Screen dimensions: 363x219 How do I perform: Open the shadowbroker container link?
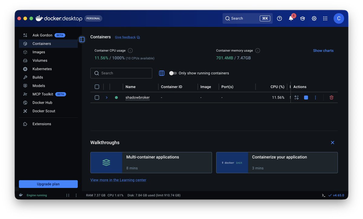click(137, 97)
